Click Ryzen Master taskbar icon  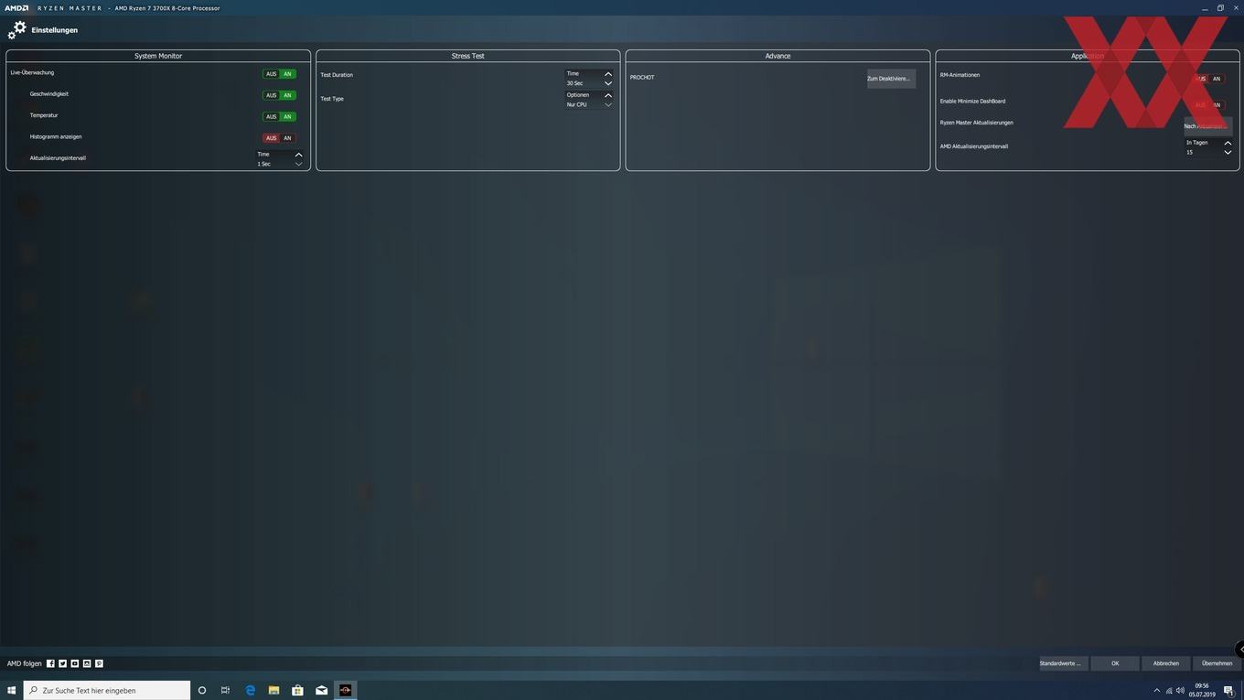[345, 690]
